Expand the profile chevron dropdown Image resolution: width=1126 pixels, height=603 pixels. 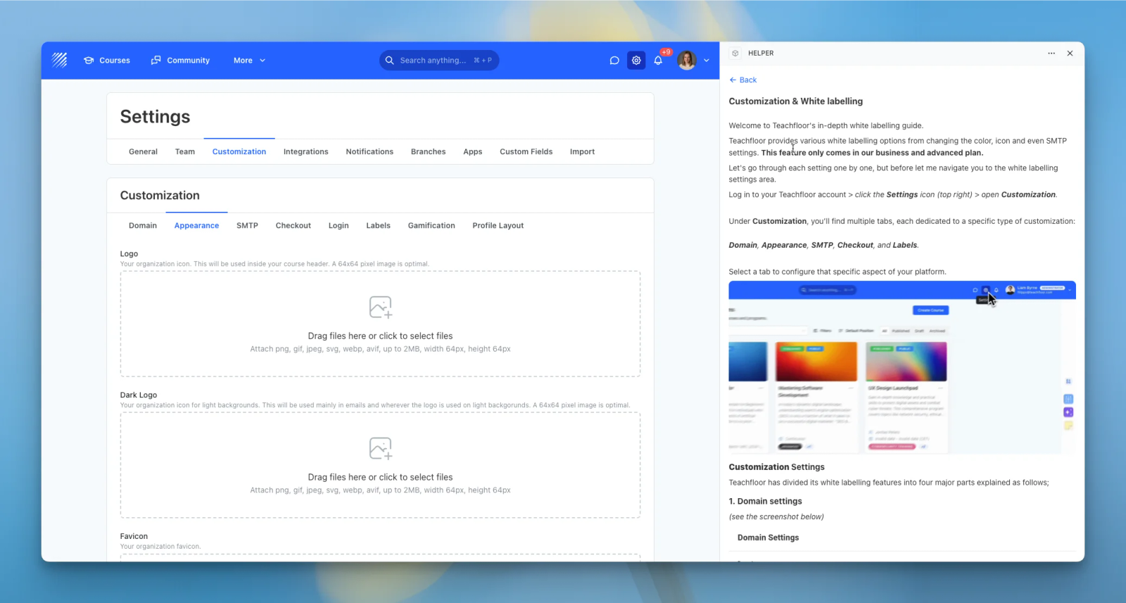pyautogui.click(x=707, y=61)
